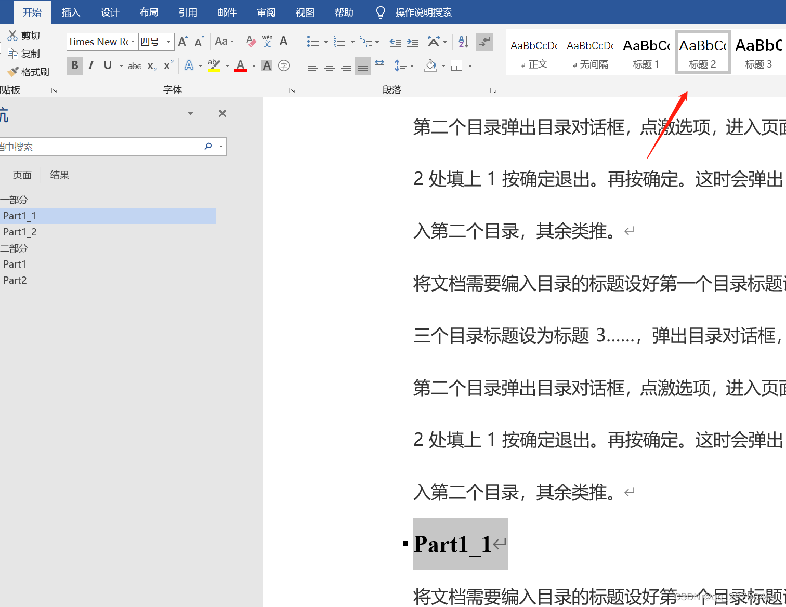Switch to the 审阅 (Review) tab
This screenshot has height=607, width=786.
pyautogui.click(x=266, y=12)
